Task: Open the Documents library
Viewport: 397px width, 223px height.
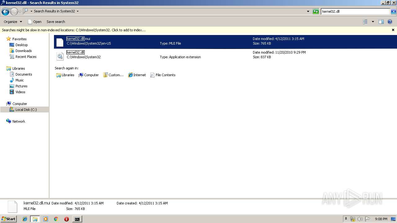Action: 24,74
